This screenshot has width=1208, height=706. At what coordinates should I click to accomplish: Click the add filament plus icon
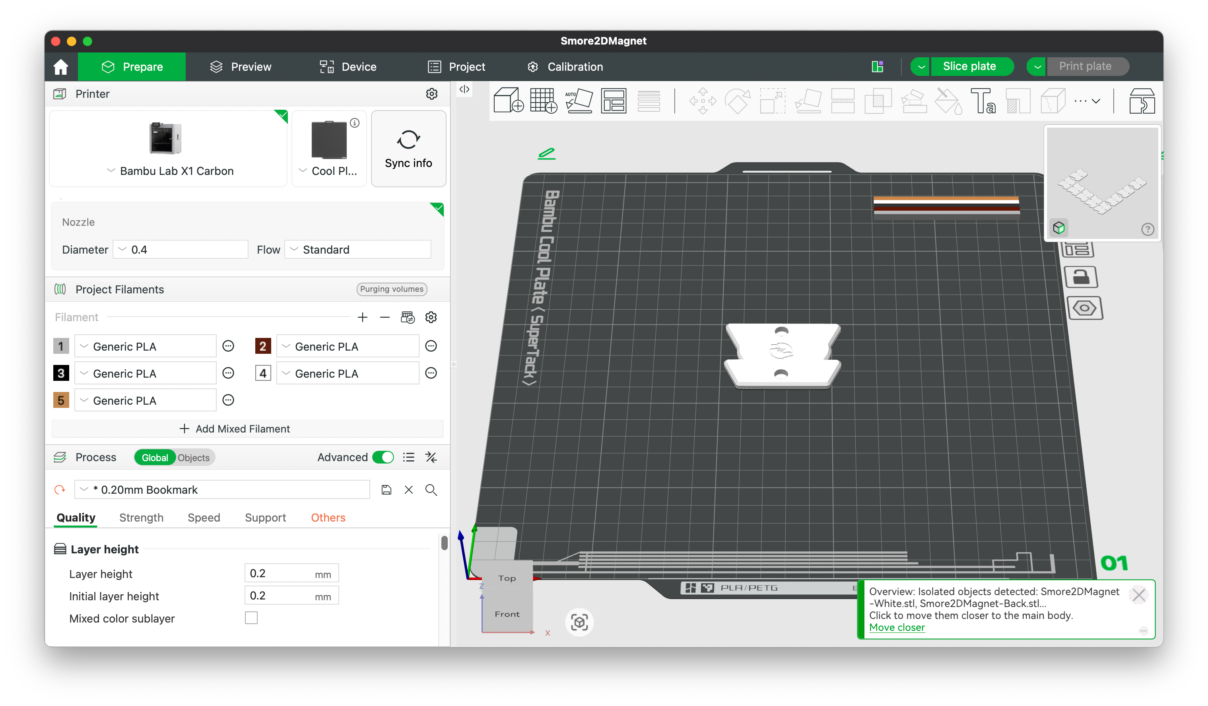[362, 317]
